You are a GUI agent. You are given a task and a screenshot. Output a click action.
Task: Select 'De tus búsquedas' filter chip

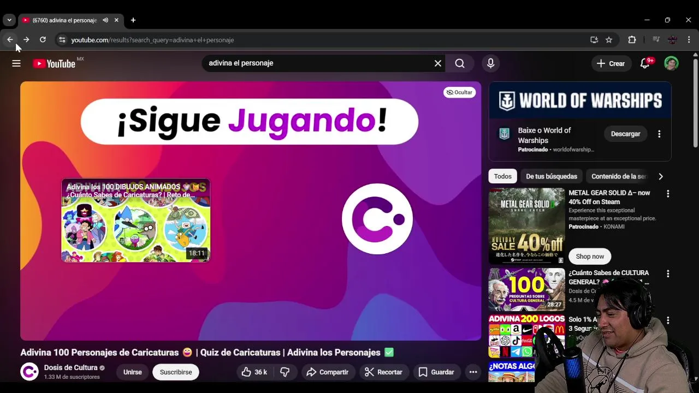pyautogui.click(x=552, y=176)
